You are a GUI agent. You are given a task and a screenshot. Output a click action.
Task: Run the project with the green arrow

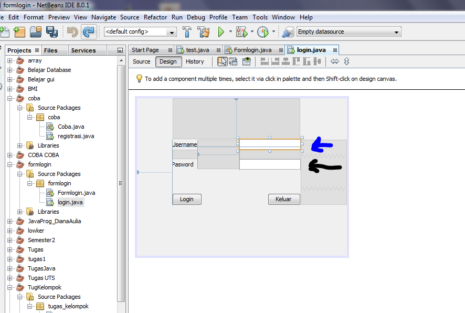(220, 32)
